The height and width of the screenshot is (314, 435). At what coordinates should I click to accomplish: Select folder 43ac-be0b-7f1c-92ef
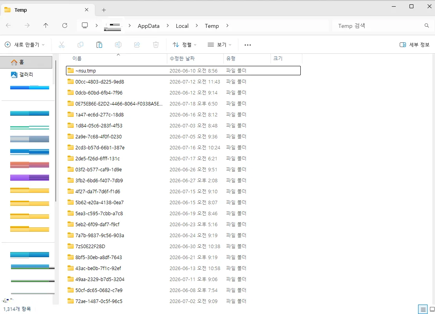[183, 268]
